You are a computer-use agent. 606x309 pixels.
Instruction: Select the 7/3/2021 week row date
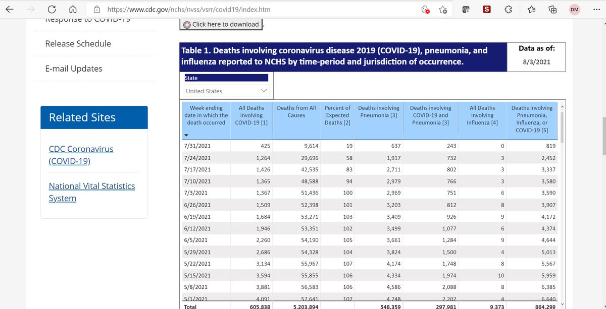coord(195,193)
